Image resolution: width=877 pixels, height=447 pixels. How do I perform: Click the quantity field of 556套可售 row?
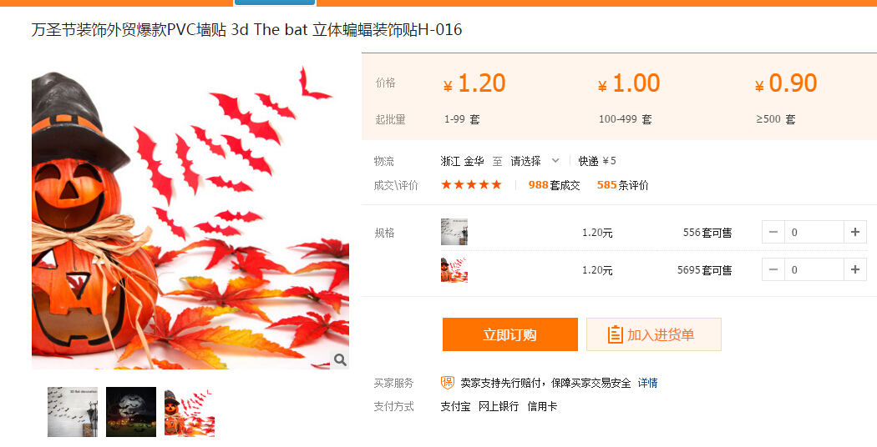[x=814, y=232]
